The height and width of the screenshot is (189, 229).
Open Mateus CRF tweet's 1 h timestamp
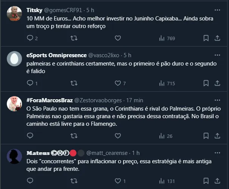click(x=135, y=153)
